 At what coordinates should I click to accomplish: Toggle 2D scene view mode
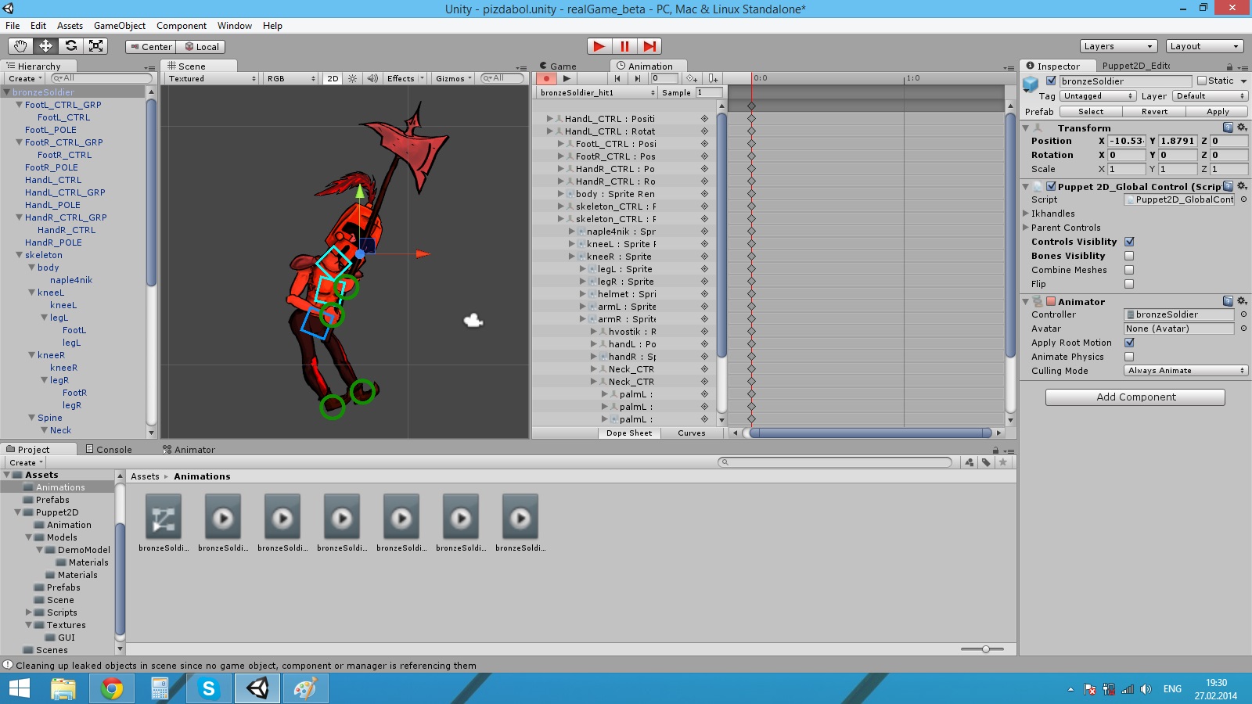[x=333, y=78]
